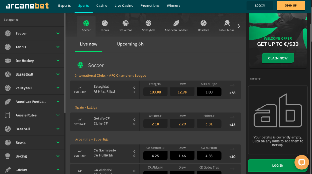Select Soccer icon in sports carousel

pyautogui.click(x=86, y=23)
